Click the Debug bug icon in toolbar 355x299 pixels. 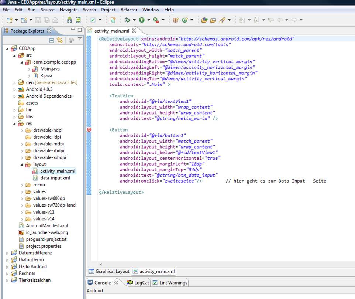(128, 20)
